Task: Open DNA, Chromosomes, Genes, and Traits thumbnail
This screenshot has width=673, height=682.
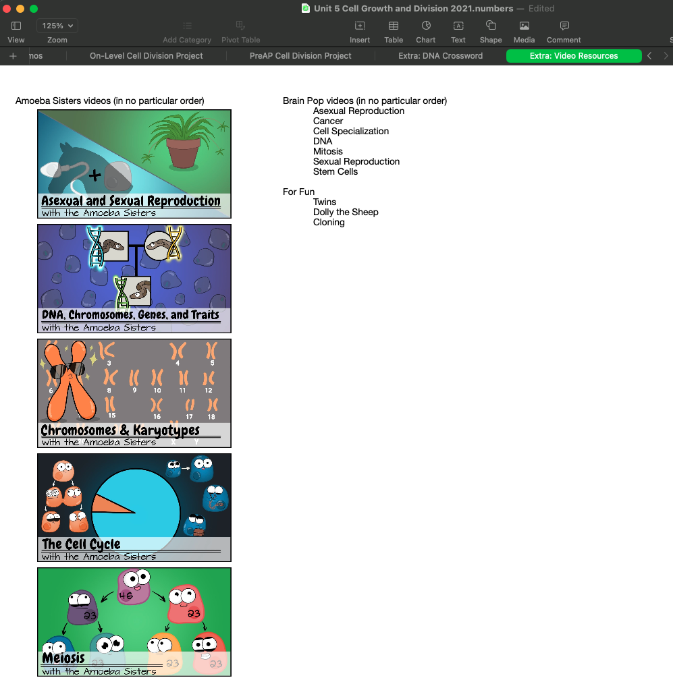Action: click(x=134, y=279)
